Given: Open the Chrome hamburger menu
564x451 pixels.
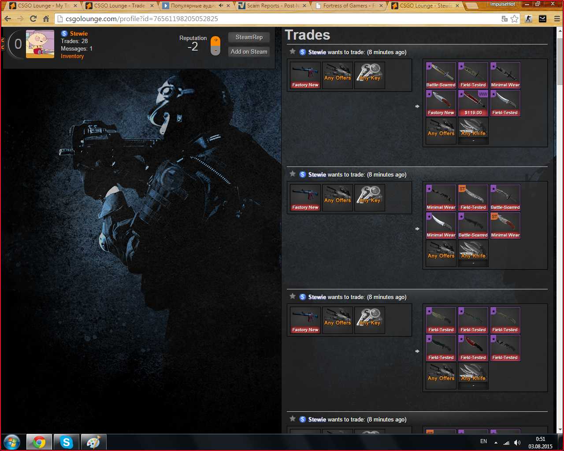Looking at the screenshot, I should (x=557, y=19).
